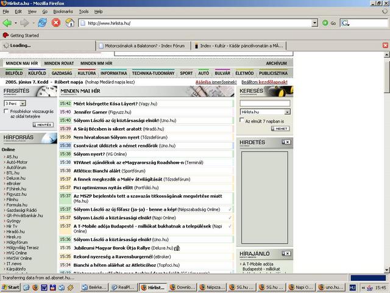Switch to Index - Kultúr tab
This screenshot has height=293, width=390.
[239, 46]
